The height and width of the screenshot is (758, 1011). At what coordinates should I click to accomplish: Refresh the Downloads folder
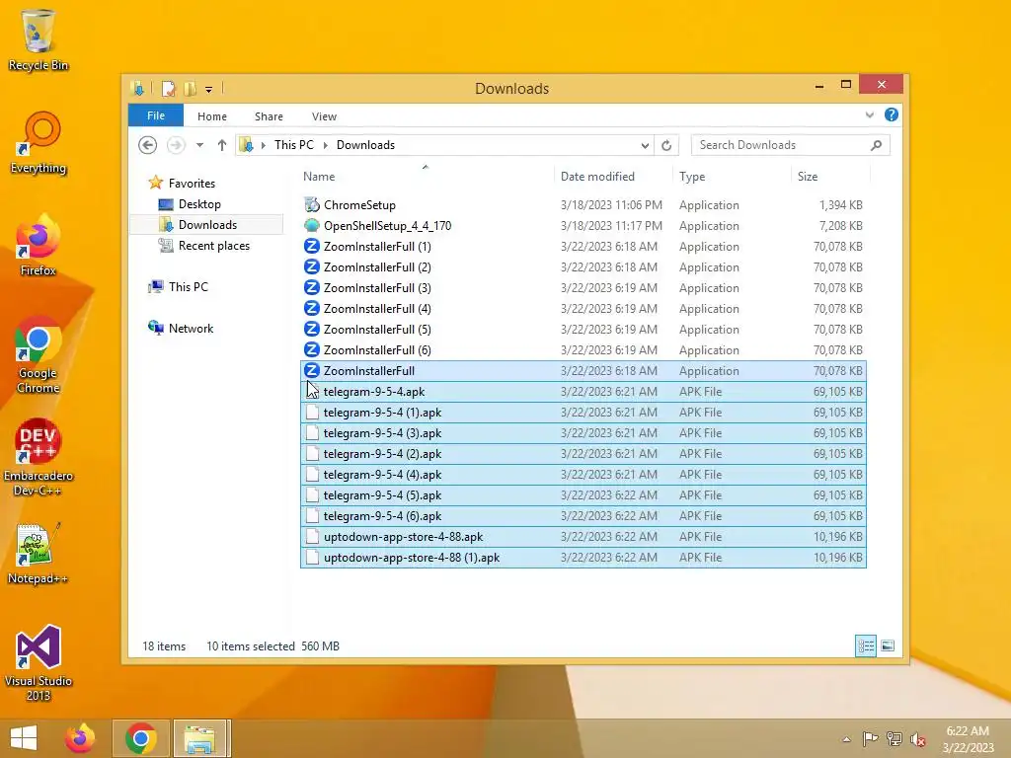click(x=666, y=146)
